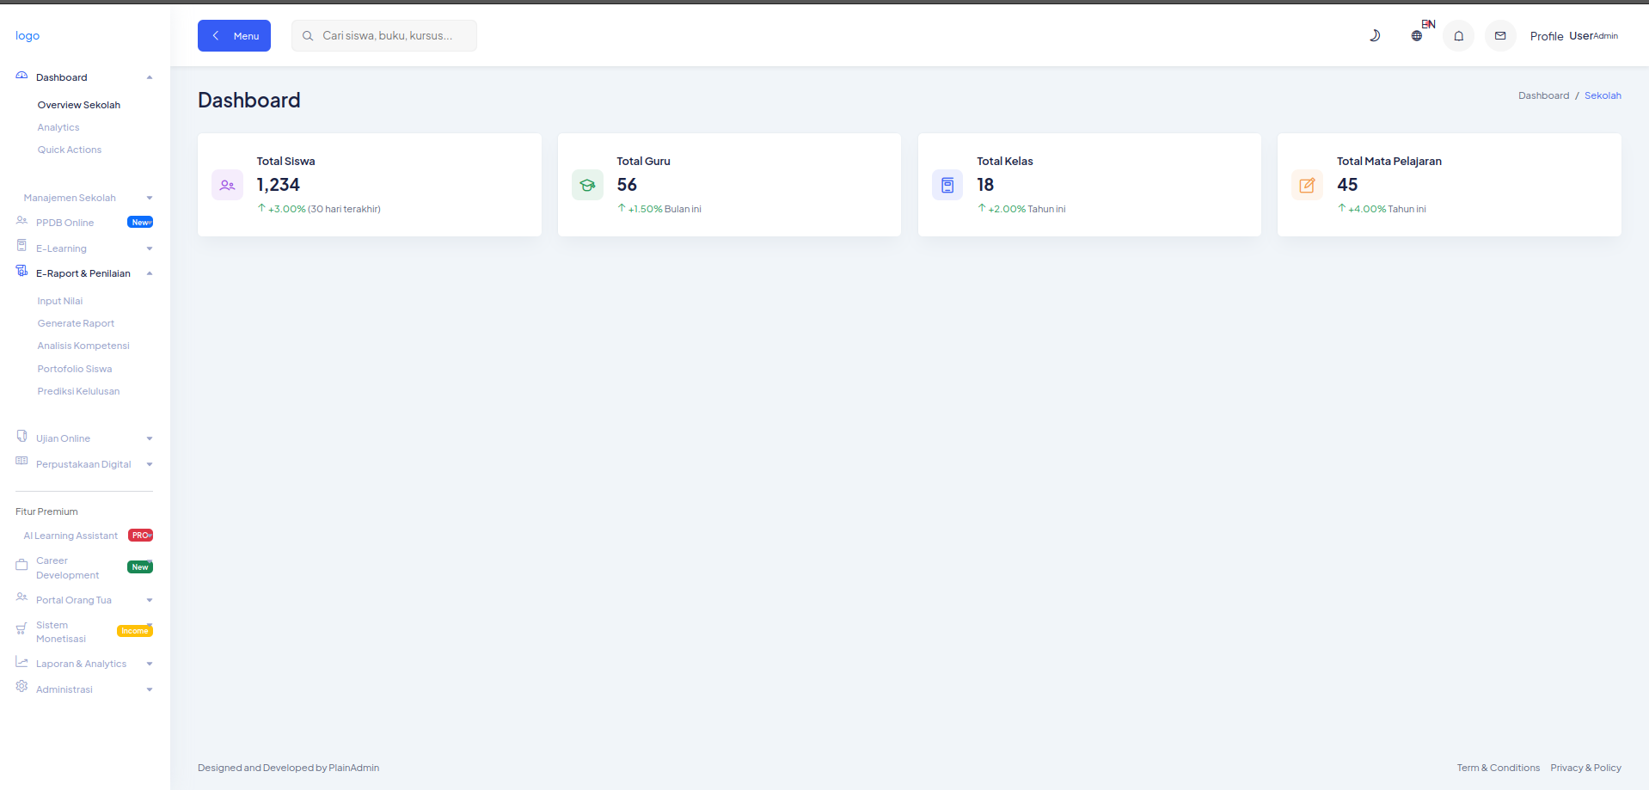Click the Total Guru graduation cap icon
The image size is (1649, 790).
[587, 185]
